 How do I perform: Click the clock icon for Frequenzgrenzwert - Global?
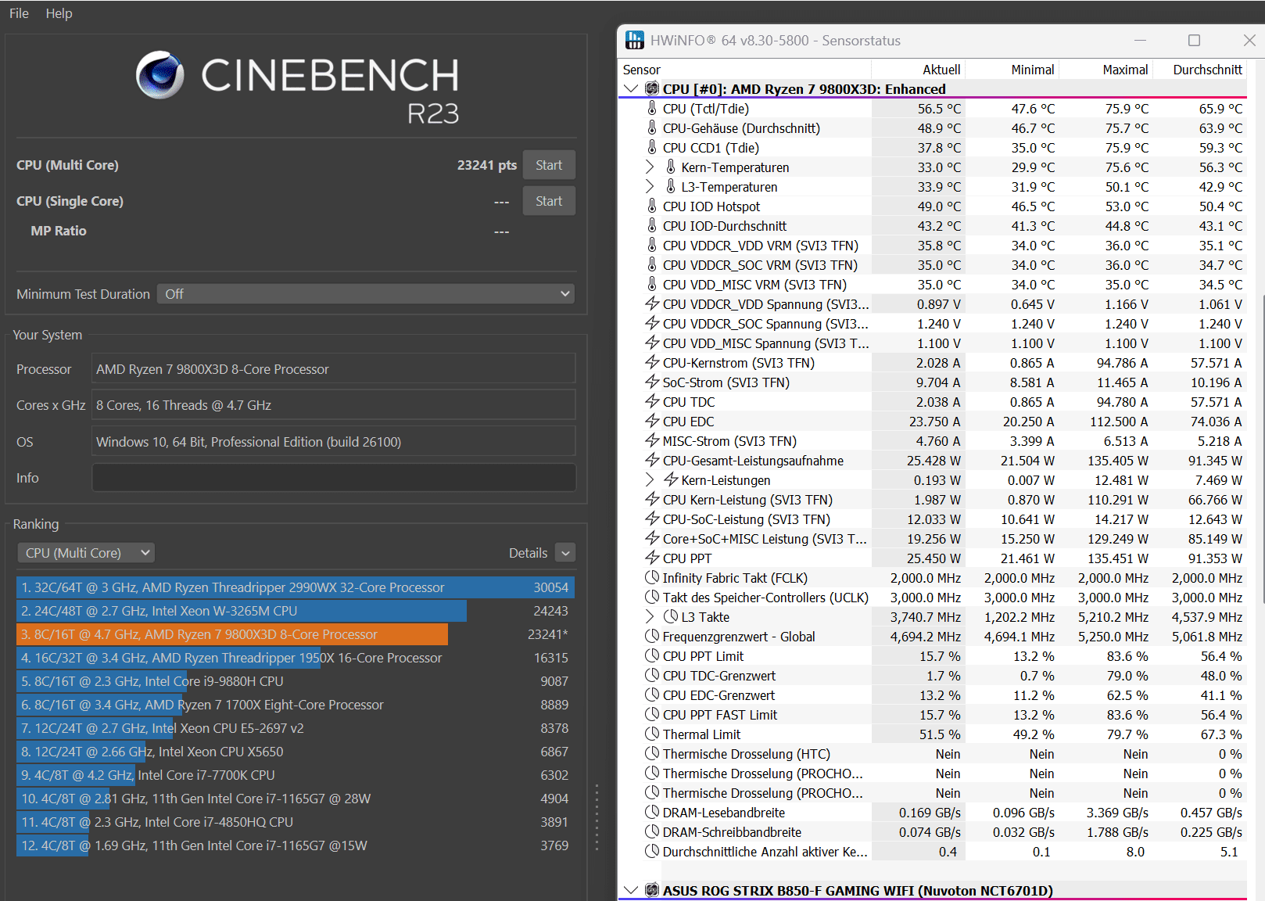point(652,637)
